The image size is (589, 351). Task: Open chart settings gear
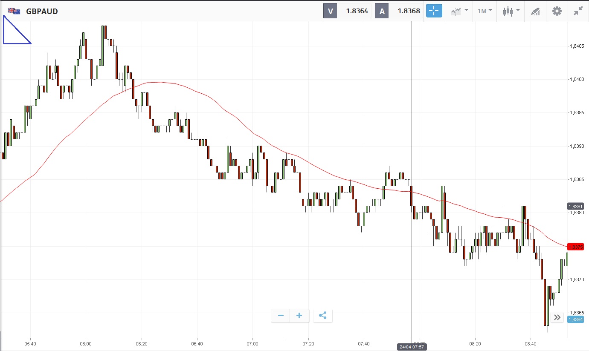pyautogui.click(x=557, y=11)
